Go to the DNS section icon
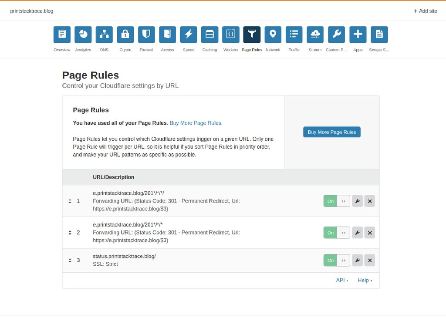 pos(104,34)
